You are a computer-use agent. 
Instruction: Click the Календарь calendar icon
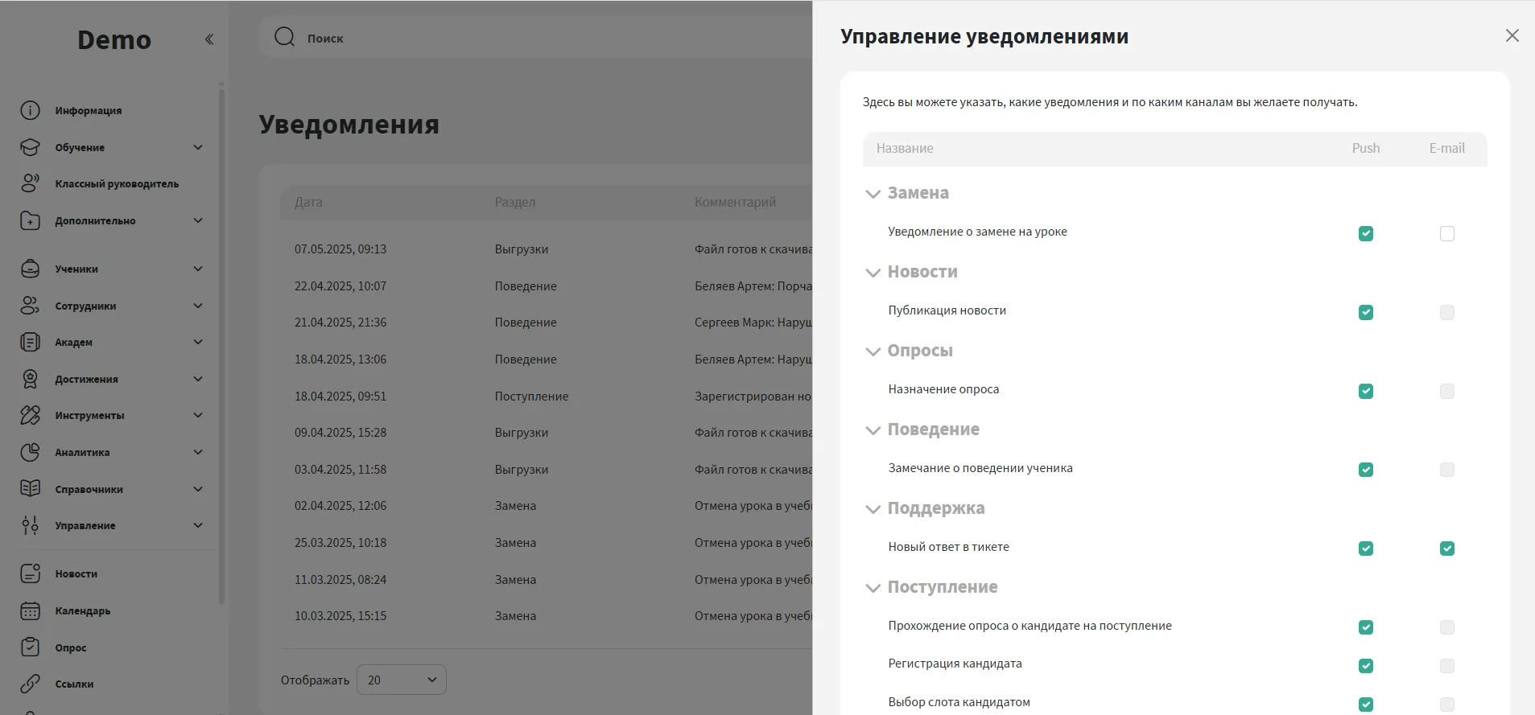30,611
